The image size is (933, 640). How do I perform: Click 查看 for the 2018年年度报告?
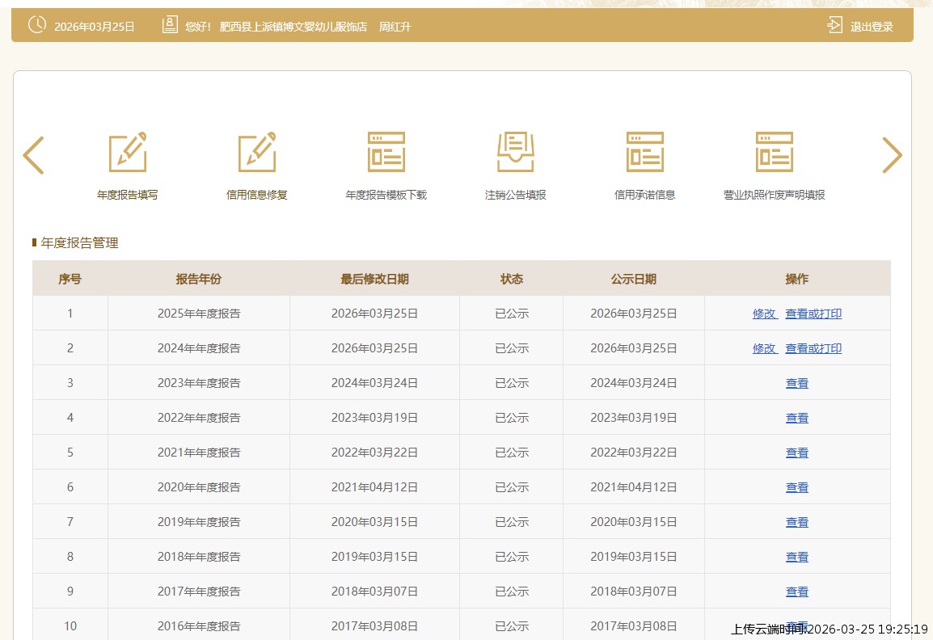pos(797,557)
